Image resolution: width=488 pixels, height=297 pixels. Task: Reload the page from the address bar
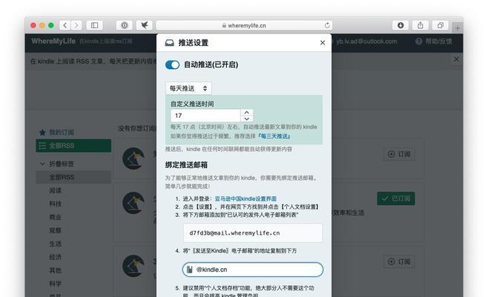coord(328,25)
